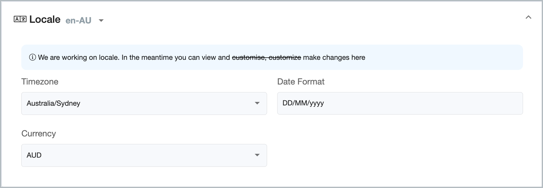Open the Australia/Sydney timezone combo box
Image resolution: width=543 pixels, height=188 pixels.
click(144, 103)
